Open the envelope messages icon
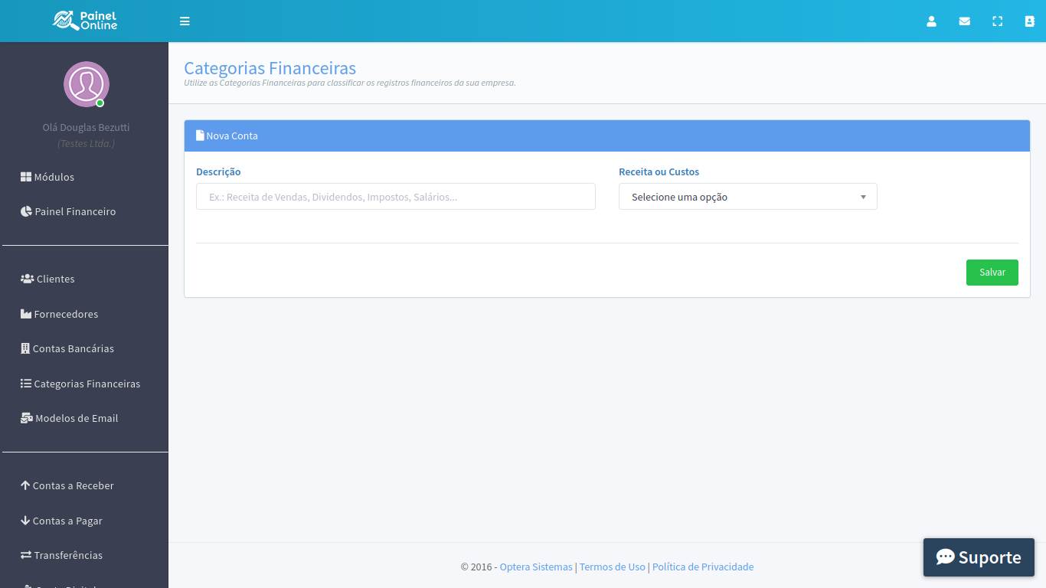Screen dimensions: 1046x588 964,21
